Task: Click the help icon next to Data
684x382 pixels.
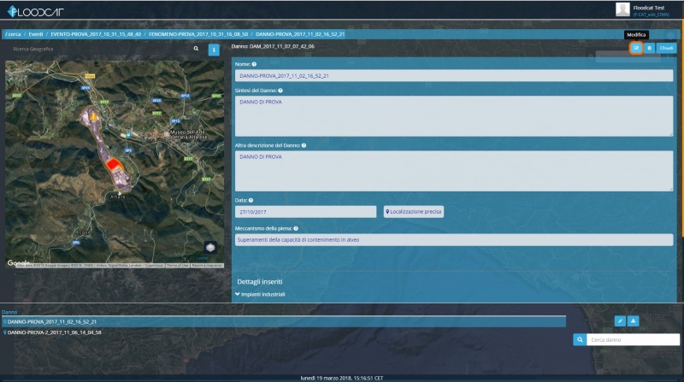Action: [x=251, y=201]
